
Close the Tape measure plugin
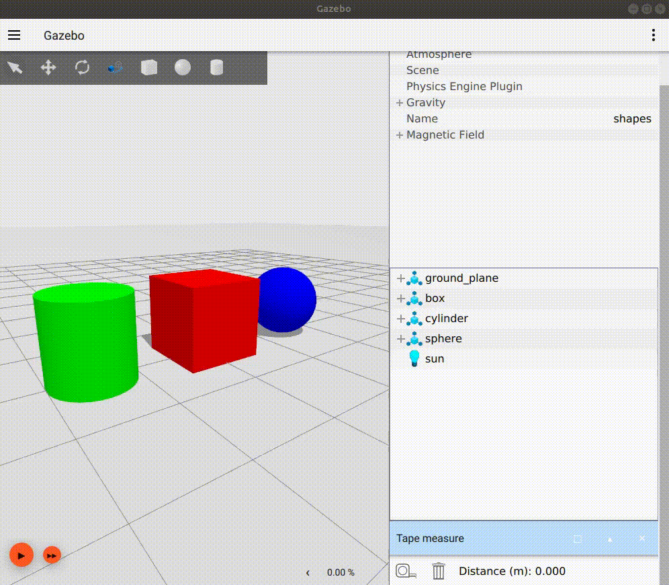click(x=642, y=539)
